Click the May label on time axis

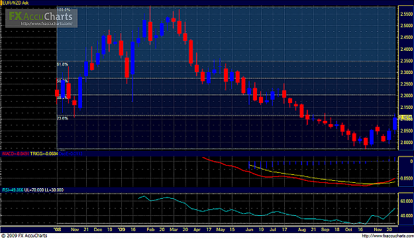221,230
